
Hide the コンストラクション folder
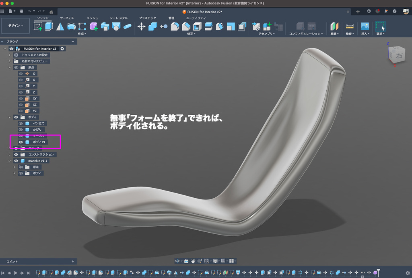[x=16, y=154]
